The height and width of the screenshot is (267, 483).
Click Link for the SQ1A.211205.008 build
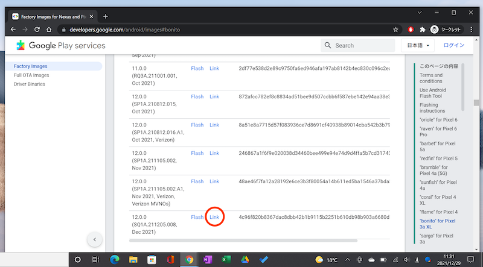pyautogui.click(x=214, y=217)
